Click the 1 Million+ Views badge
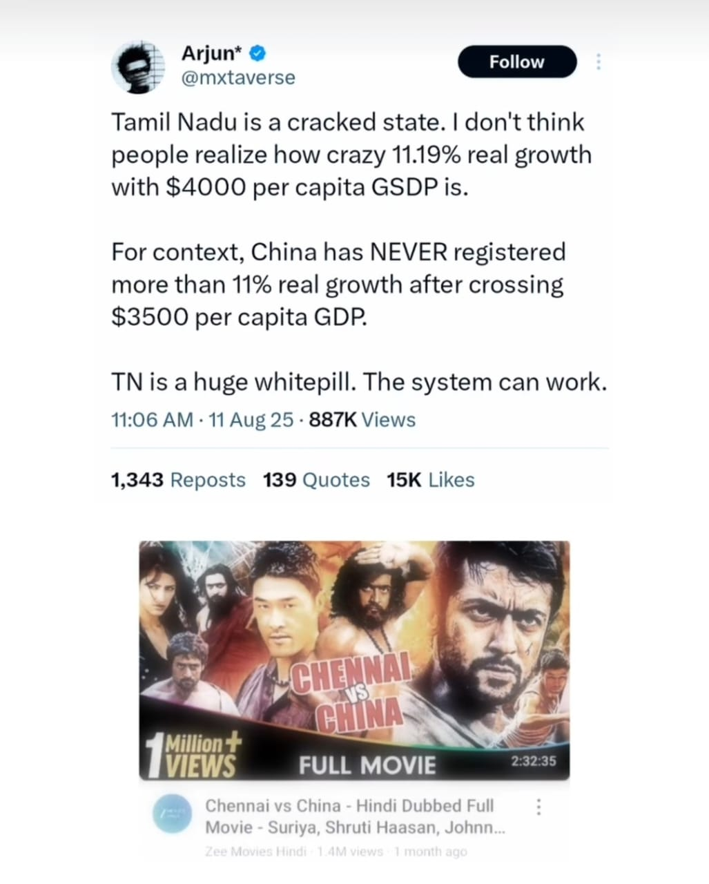The image size is (709, 884). tap(193, 755)
